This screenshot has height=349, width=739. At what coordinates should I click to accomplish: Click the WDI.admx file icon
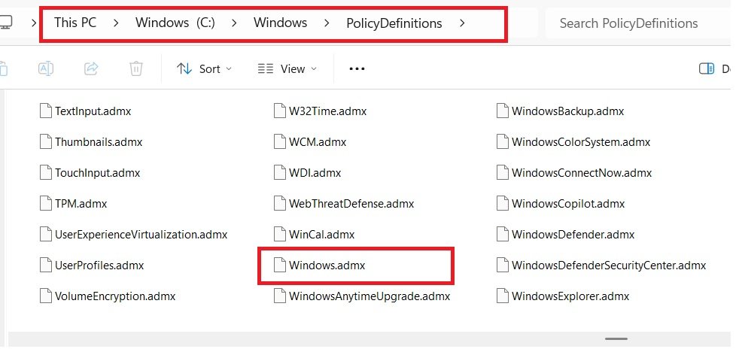280,173
